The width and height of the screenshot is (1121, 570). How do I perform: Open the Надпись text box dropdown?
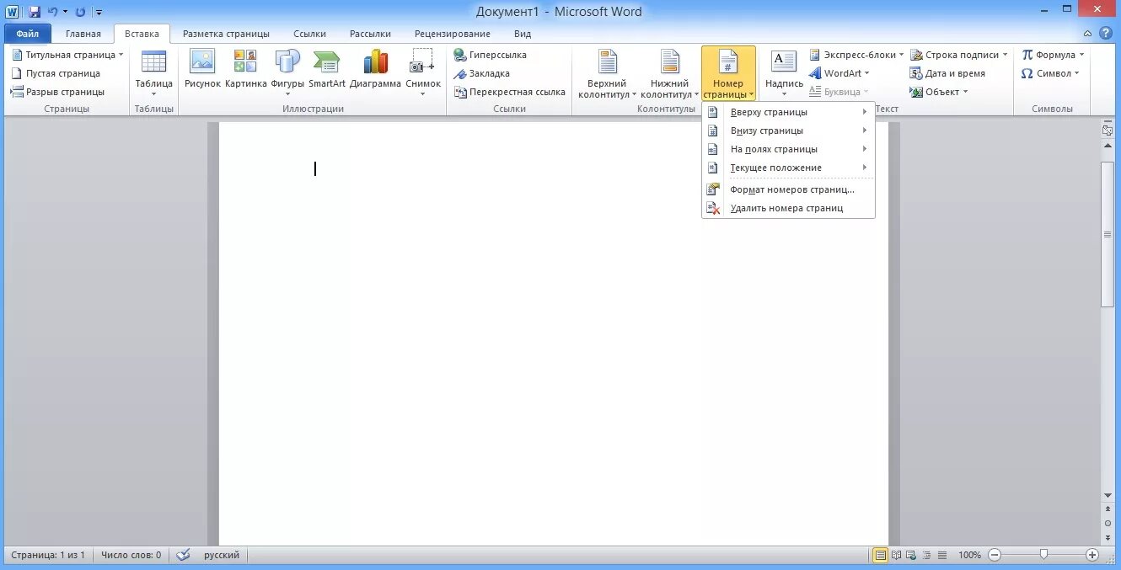point(784,73)
